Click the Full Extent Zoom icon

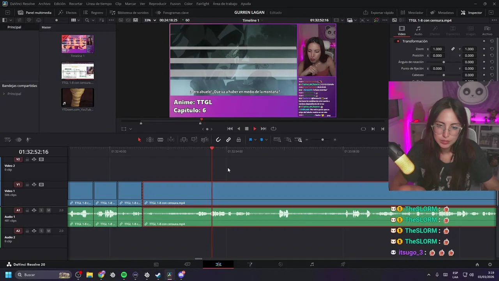coord(277,140)
